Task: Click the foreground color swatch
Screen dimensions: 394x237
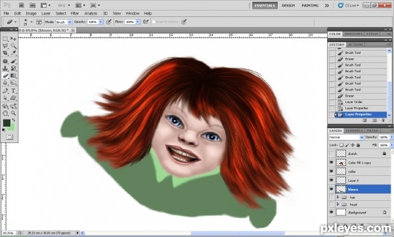Action: coord(7,123)
